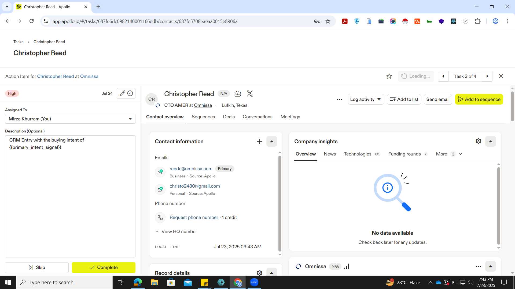The image size is (515, 289).
Task: Switch to the Deals tab
Action: click(x=229, y=117)
